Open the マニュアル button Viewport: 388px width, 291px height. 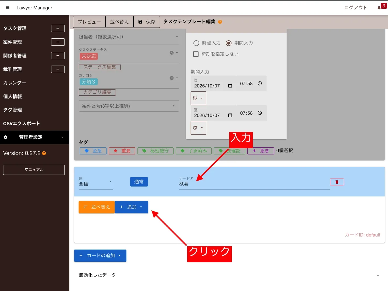click(34, 170)
